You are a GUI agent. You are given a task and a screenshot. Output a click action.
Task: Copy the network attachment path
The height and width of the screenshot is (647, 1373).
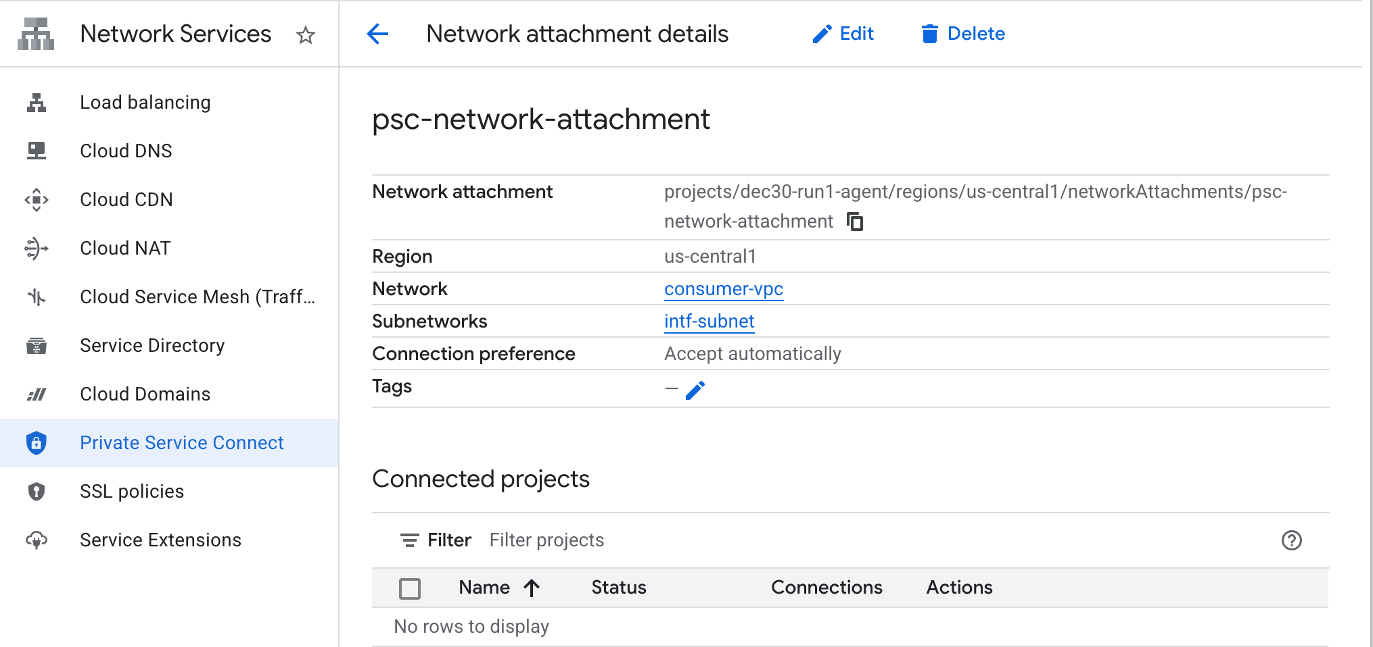tap(856, 222)
